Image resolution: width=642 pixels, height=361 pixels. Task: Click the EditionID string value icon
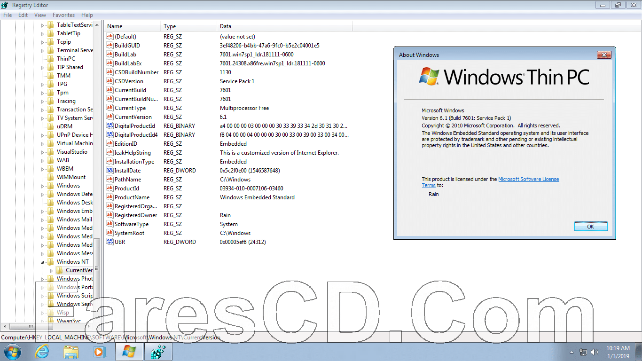pyautogui.click(x=110, y=144)
